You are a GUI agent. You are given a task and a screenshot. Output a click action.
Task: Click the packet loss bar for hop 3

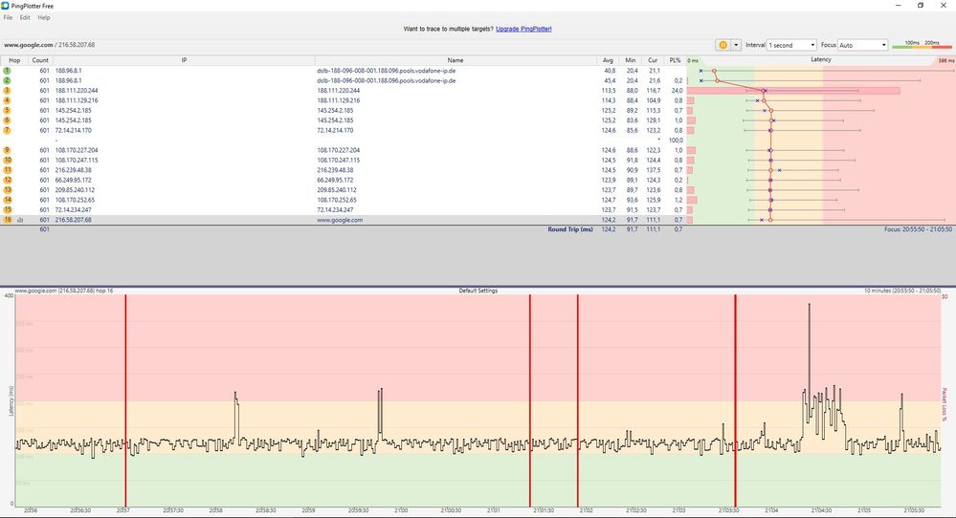tap(793, 91)
